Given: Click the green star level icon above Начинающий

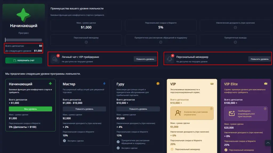Looking at the screenshot, I should 23,15.
